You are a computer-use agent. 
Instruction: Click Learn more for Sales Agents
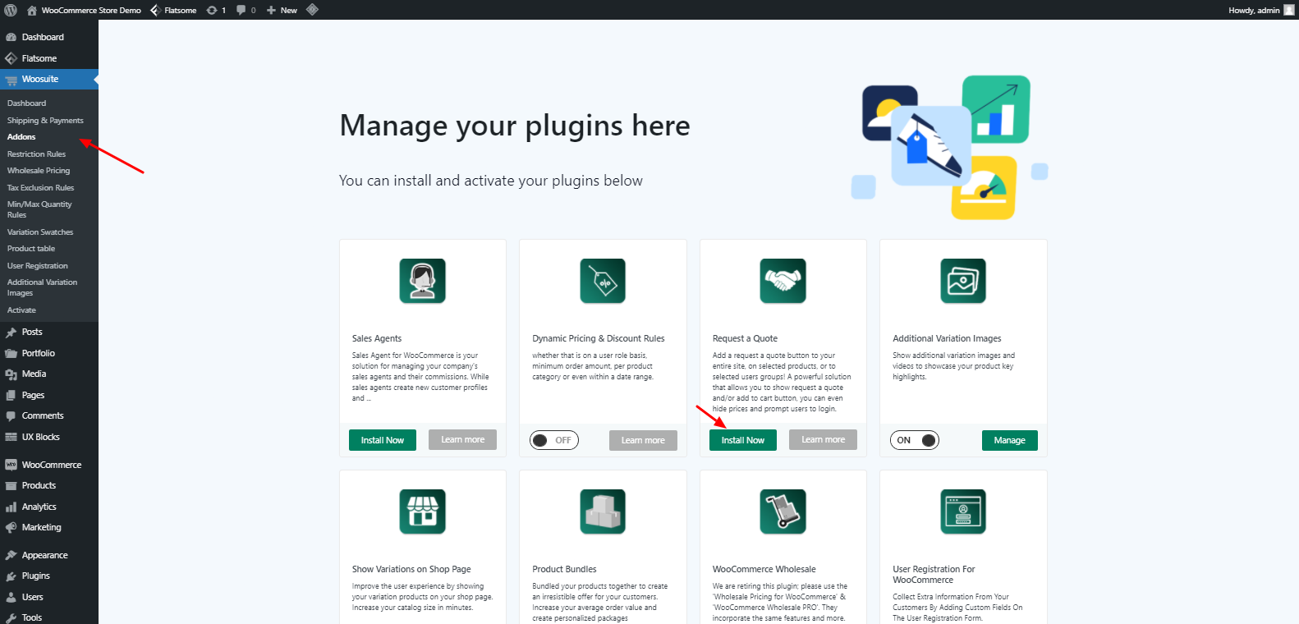pos(463,440)
